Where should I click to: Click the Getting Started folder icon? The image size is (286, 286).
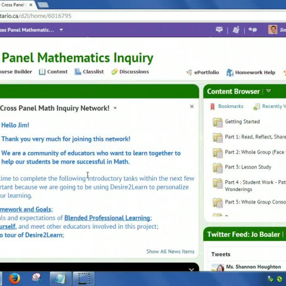(x=217, y=122)
